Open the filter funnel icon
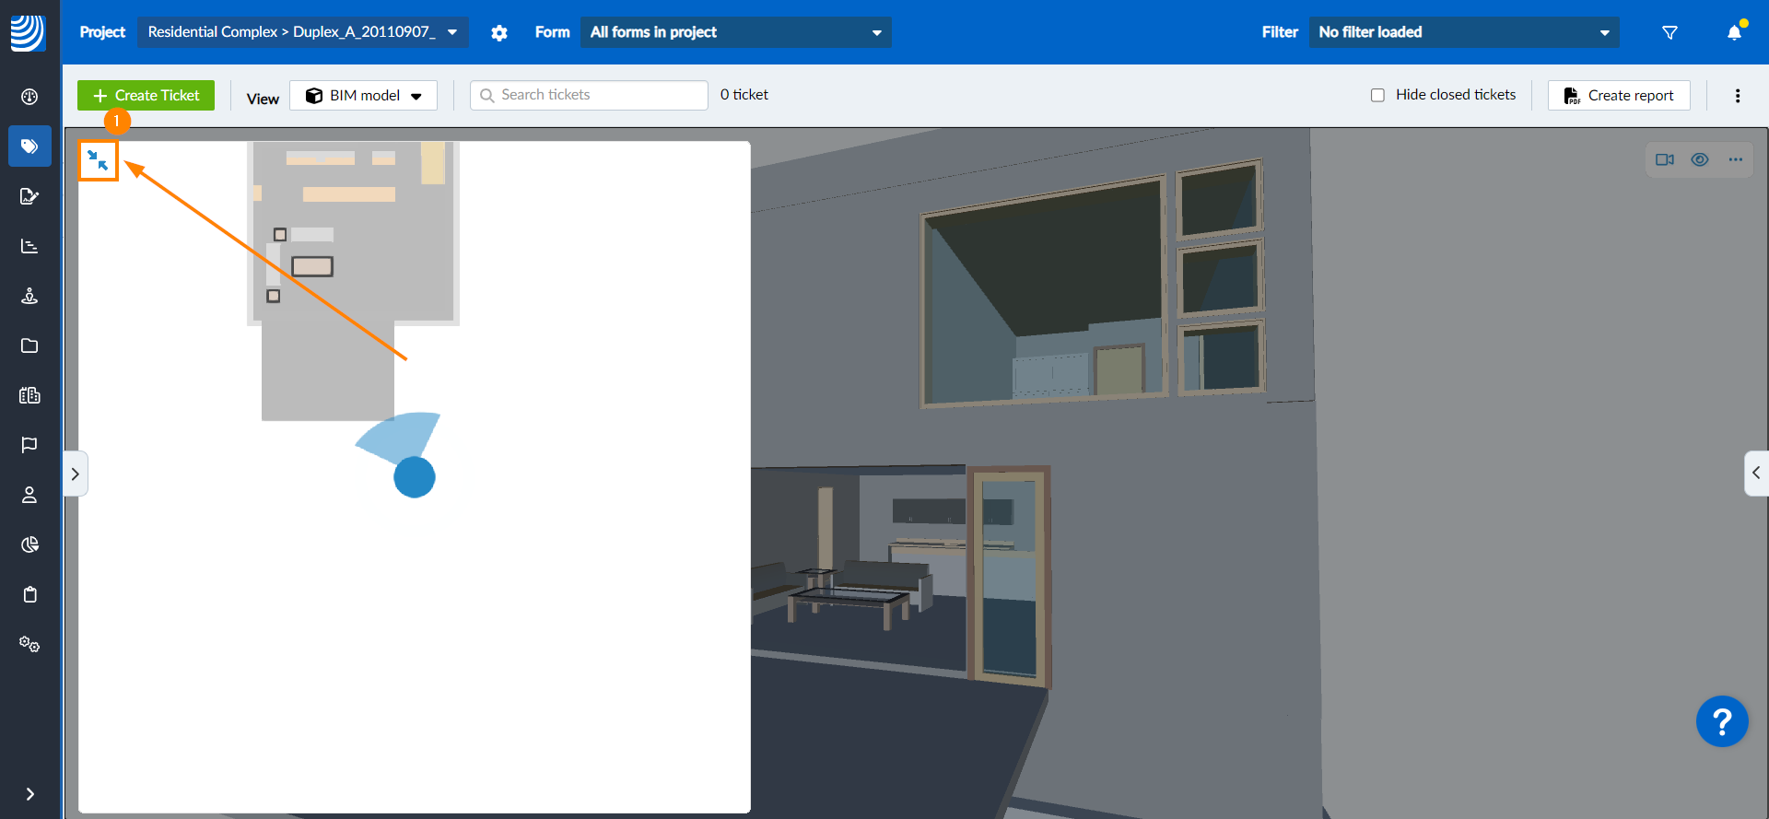 point(1669,33)
